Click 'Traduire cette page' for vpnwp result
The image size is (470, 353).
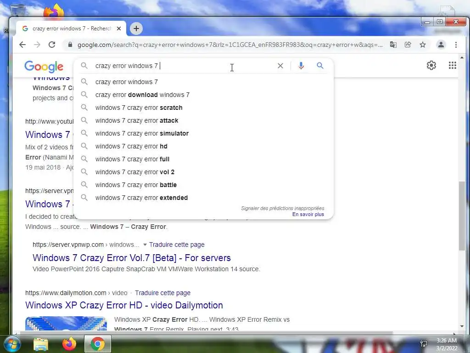pyautogui.click(x=177, y=245)
